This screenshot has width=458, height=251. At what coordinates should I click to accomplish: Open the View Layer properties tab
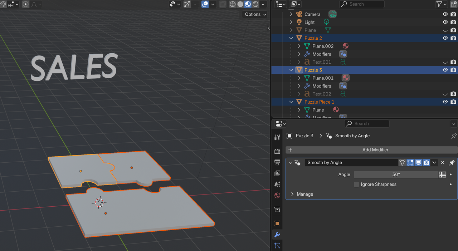[x=277, y=173]
